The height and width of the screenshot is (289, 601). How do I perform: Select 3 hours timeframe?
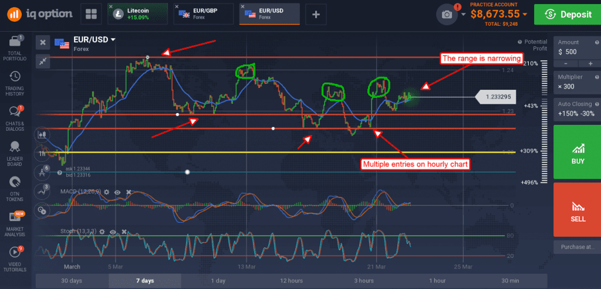point(364,281)
